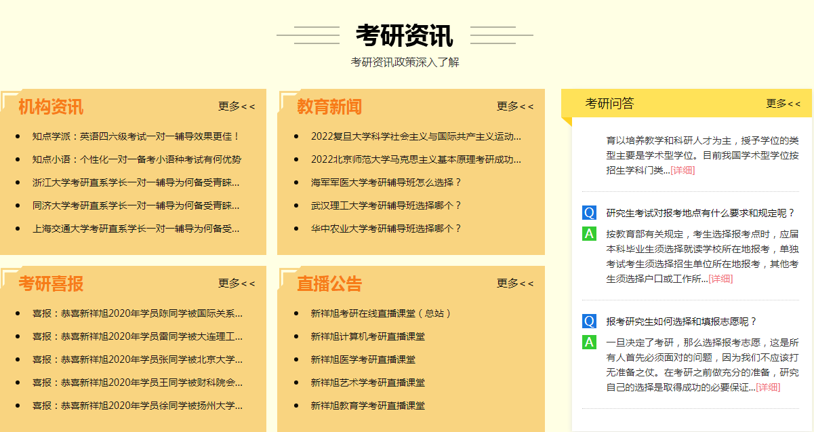Open 2022复旦大学科学社会主义 news item
Image resolution: width=814 pixels, height=432 pixels.
(x=416, y=136)
